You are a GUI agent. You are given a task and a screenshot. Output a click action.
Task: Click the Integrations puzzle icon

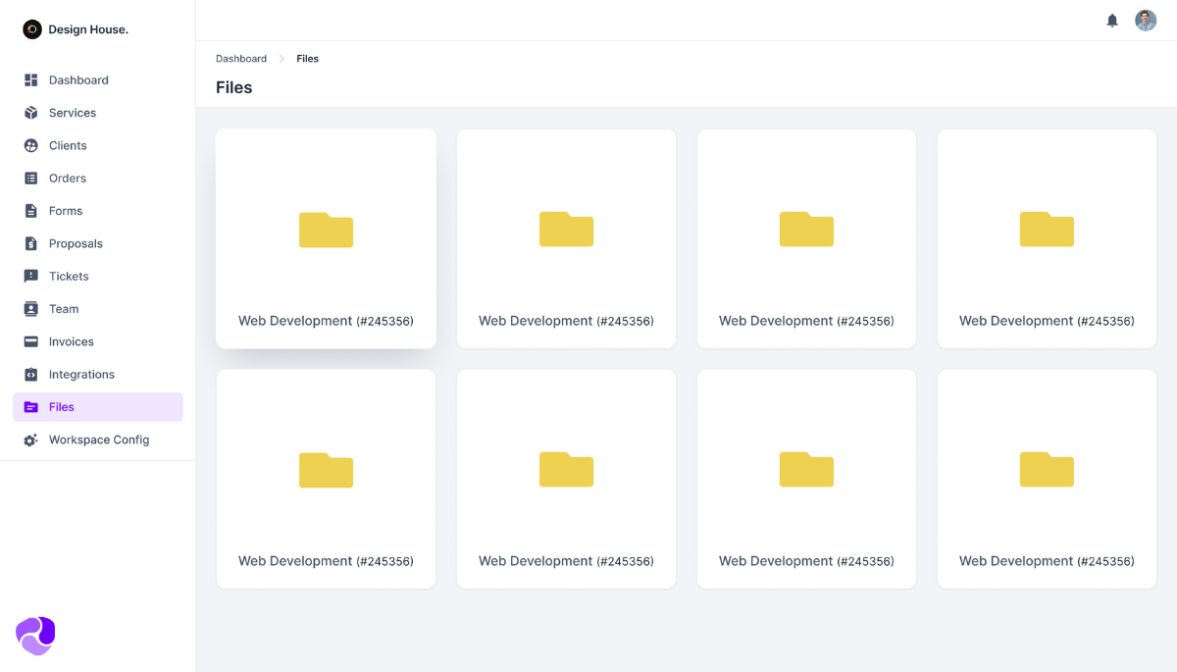click(30, 374)
